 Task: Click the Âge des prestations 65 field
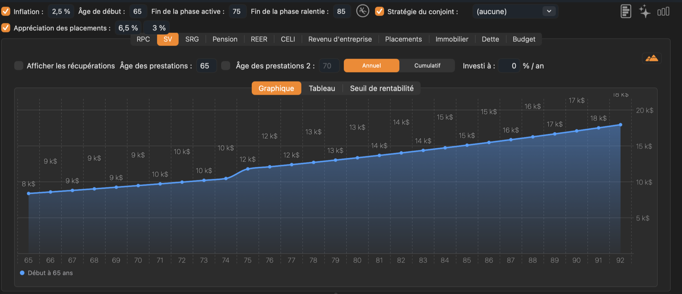[206, 65]
